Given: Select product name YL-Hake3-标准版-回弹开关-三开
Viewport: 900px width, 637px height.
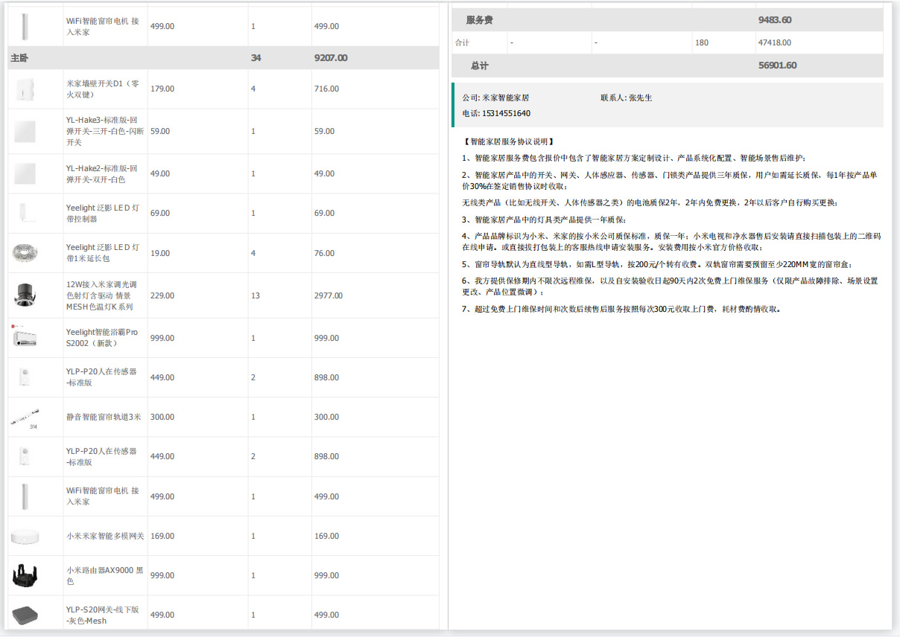Looking at the screenshot, I should point(103,131).
